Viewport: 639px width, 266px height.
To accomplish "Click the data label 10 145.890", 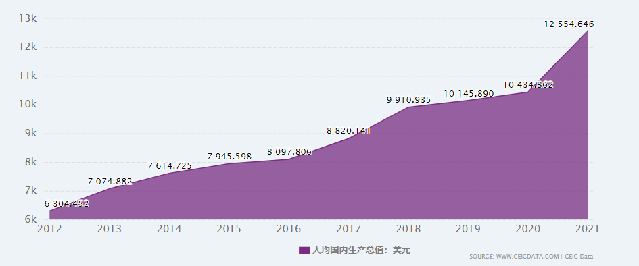I will click(469, 94).
